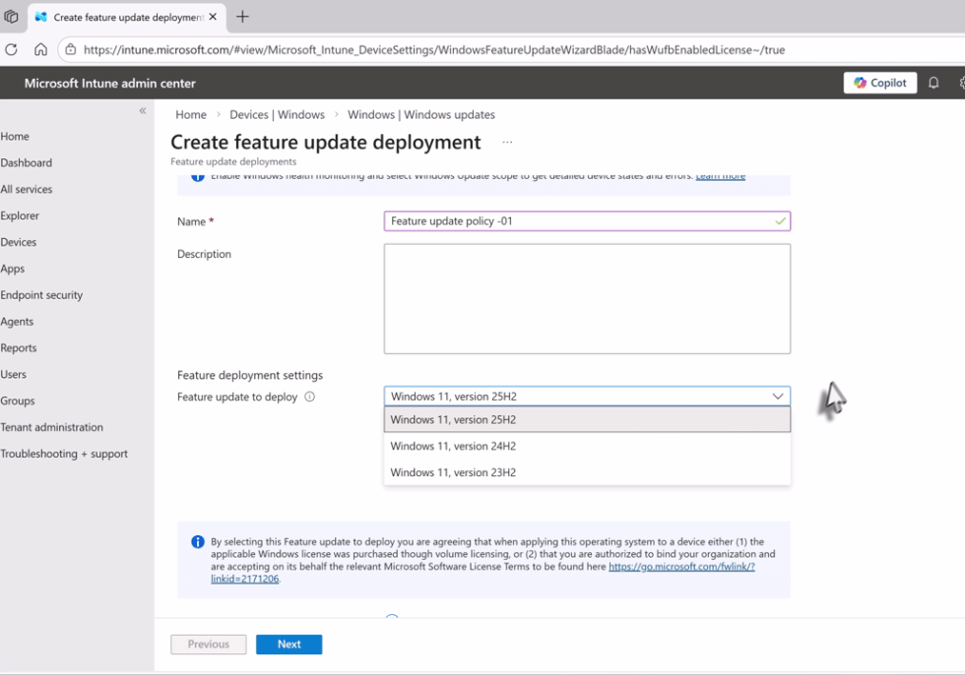Click the Microsoft Intune admin center title
The width and height of the screenshot is (965, 675).
(109, 84)
